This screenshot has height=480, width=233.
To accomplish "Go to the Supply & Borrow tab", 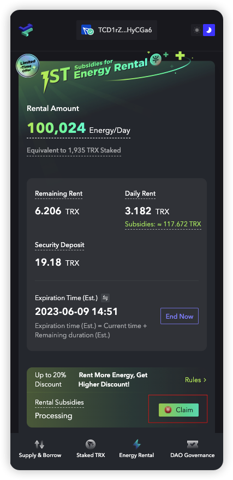I will coord(40,449).
